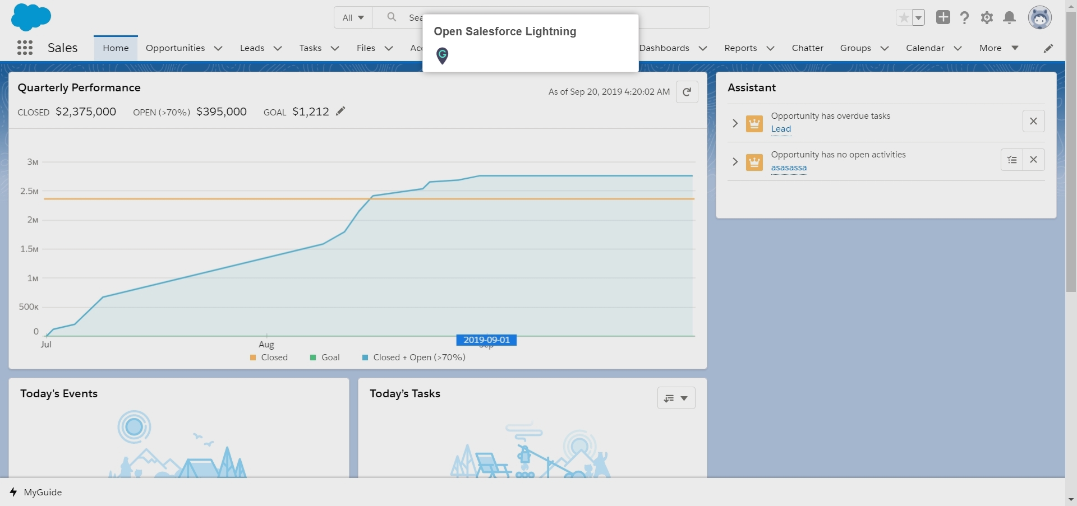Go to the Home tab
The width and height of the screenshot is (1077, 506).
point(116,48)
